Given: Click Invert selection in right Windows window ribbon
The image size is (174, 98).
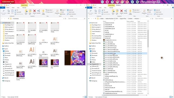Looking at the screenshot, I should click(x=159, y=14).
